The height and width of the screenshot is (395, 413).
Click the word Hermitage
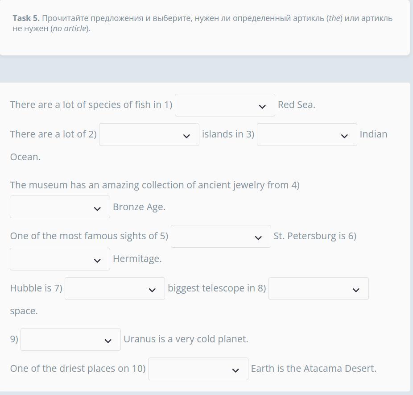click(x=137, y=259)
